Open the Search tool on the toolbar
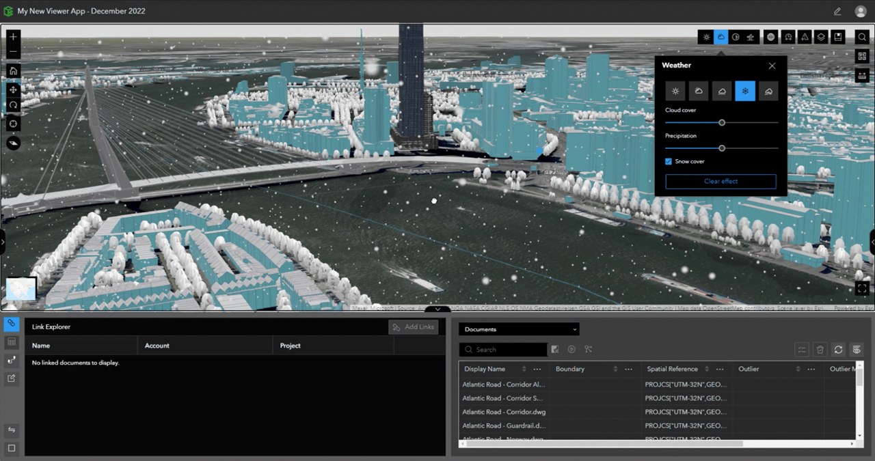Viewport: 875px width, 461px height. tap(861, 37)
